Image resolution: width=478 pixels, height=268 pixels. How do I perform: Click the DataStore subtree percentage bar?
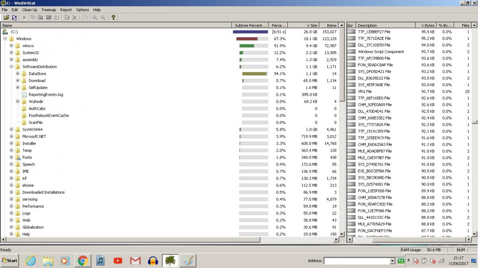(255, 73)
